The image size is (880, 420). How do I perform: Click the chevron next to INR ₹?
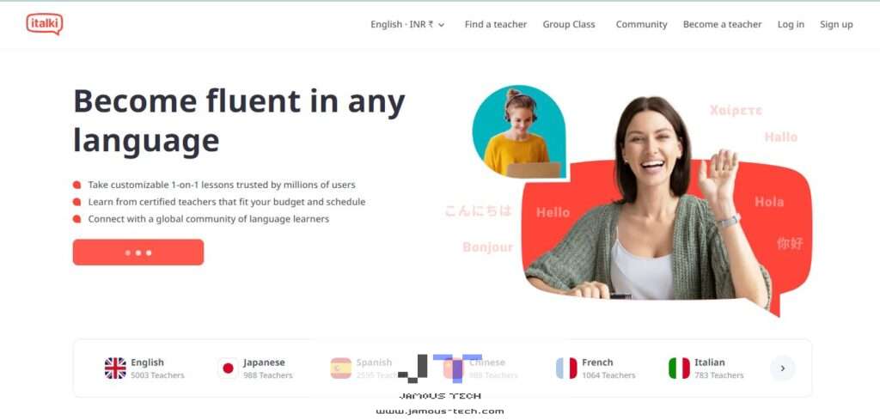pyautogui.click(x=441, y=25)
